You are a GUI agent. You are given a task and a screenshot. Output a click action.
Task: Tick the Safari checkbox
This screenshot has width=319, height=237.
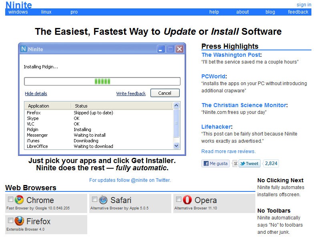coord(94,199)
